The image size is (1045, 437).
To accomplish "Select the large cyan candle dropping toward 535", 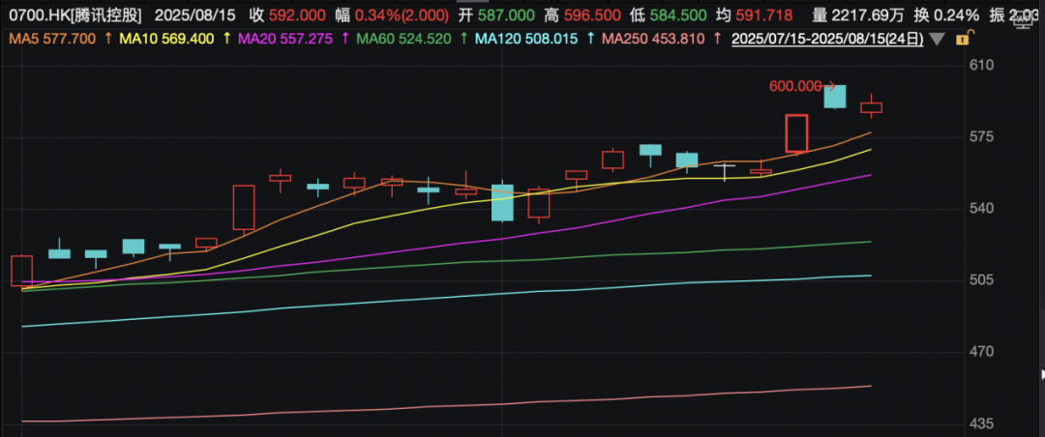I will 502,202.
